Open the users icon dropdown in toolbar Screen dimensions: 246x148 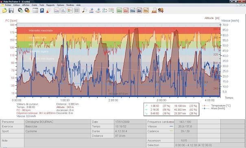click(161, 11)
